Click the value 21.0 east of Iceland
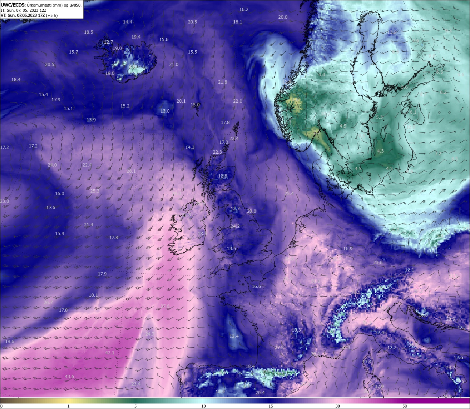470x409 pixels. pyautogui.click(x=174, y=65)
